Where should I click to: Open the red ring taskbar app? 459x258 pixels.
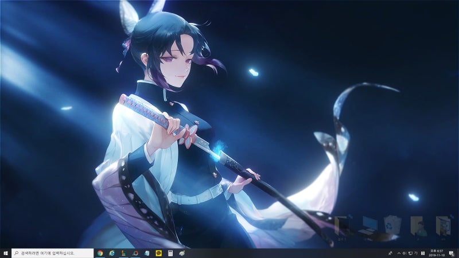(x=135, y=253)
